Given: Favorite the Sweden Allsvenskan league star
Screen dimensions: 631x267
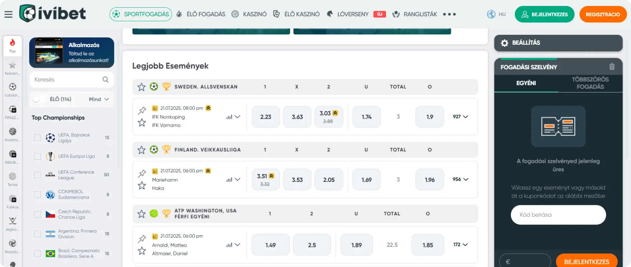Looking at the screenshot, I should tap(141, 87).
